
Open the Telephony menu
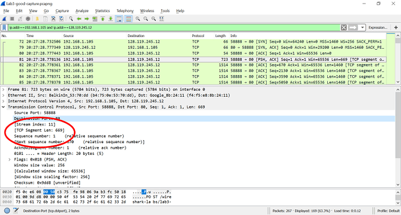tap(125, 10)
